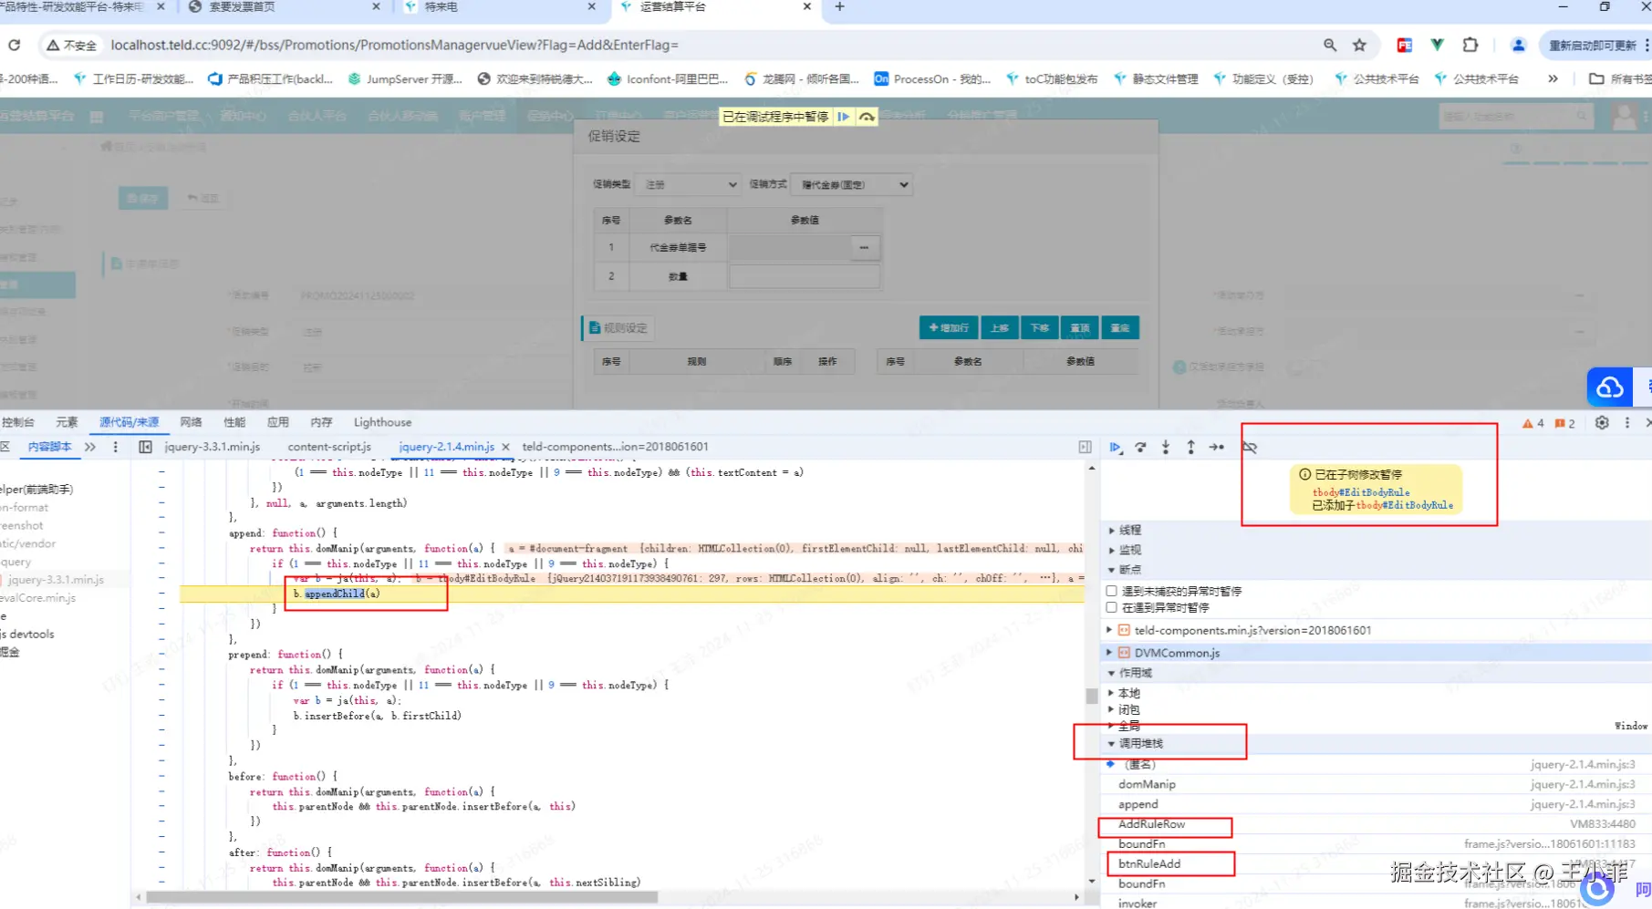This screenshot has height=909, width=1652.
Task: Expand the 线程 threads section
Action: tap(1129, 531)
